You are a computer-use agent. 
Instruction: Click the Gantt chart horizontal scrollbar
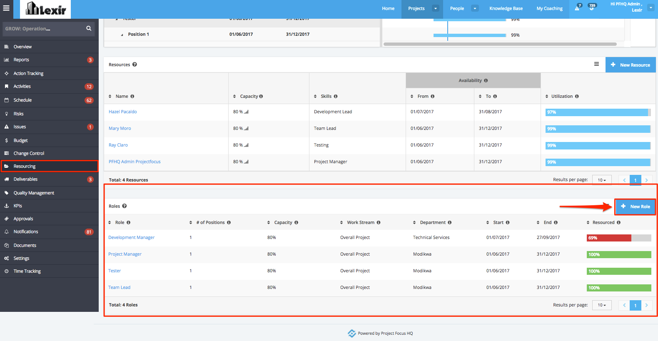500,44
